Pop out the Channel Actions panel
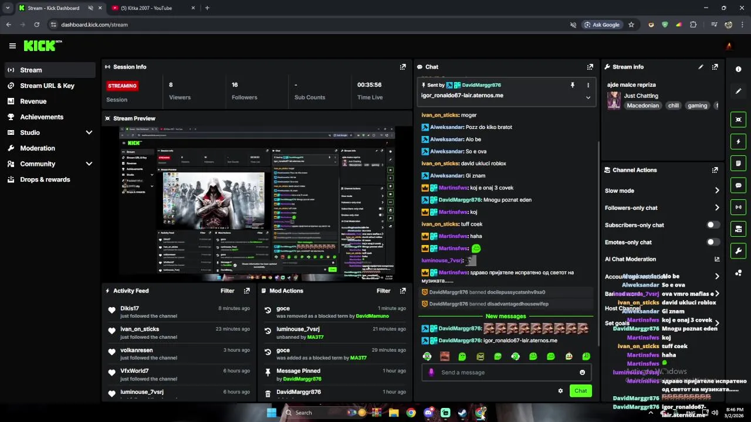This screenshot has width=751, height=422. tap(715, 170)
